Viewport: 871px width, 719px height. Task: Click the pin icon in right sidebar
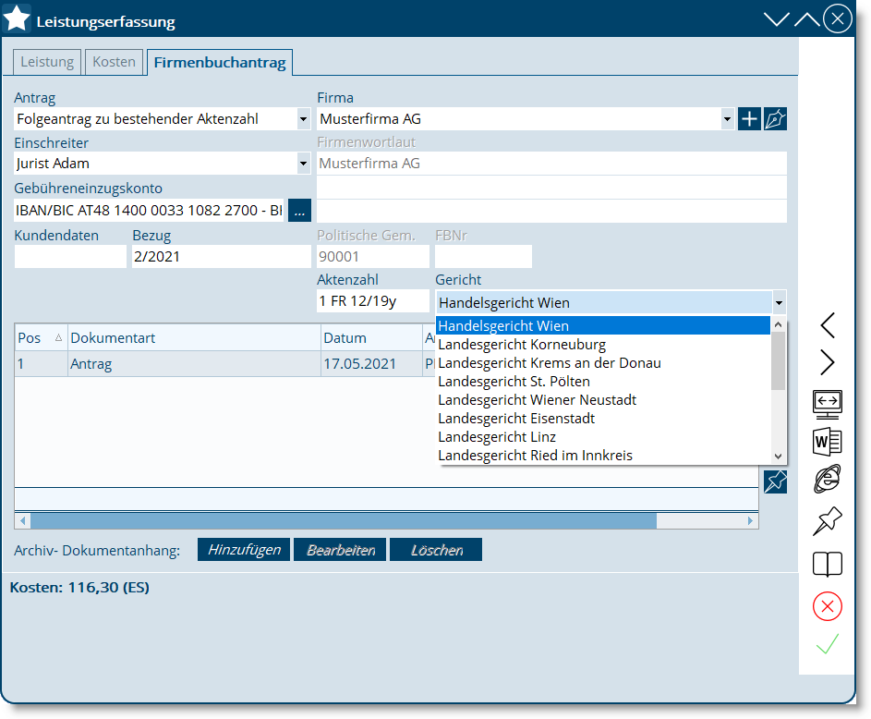tap(827, 521)
